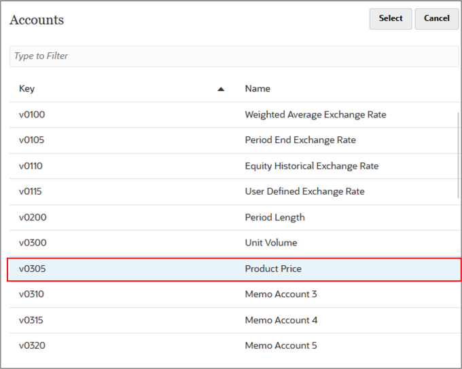Image resolution: width=462 pixels, height=369 pixels.
Task: Choose User Defined Exchange Rate
Action: 304,191
